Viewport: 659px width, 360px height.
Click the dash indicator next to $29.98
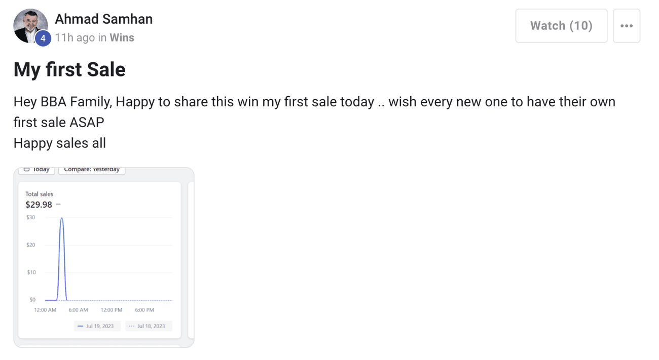[x=58, y=205]
